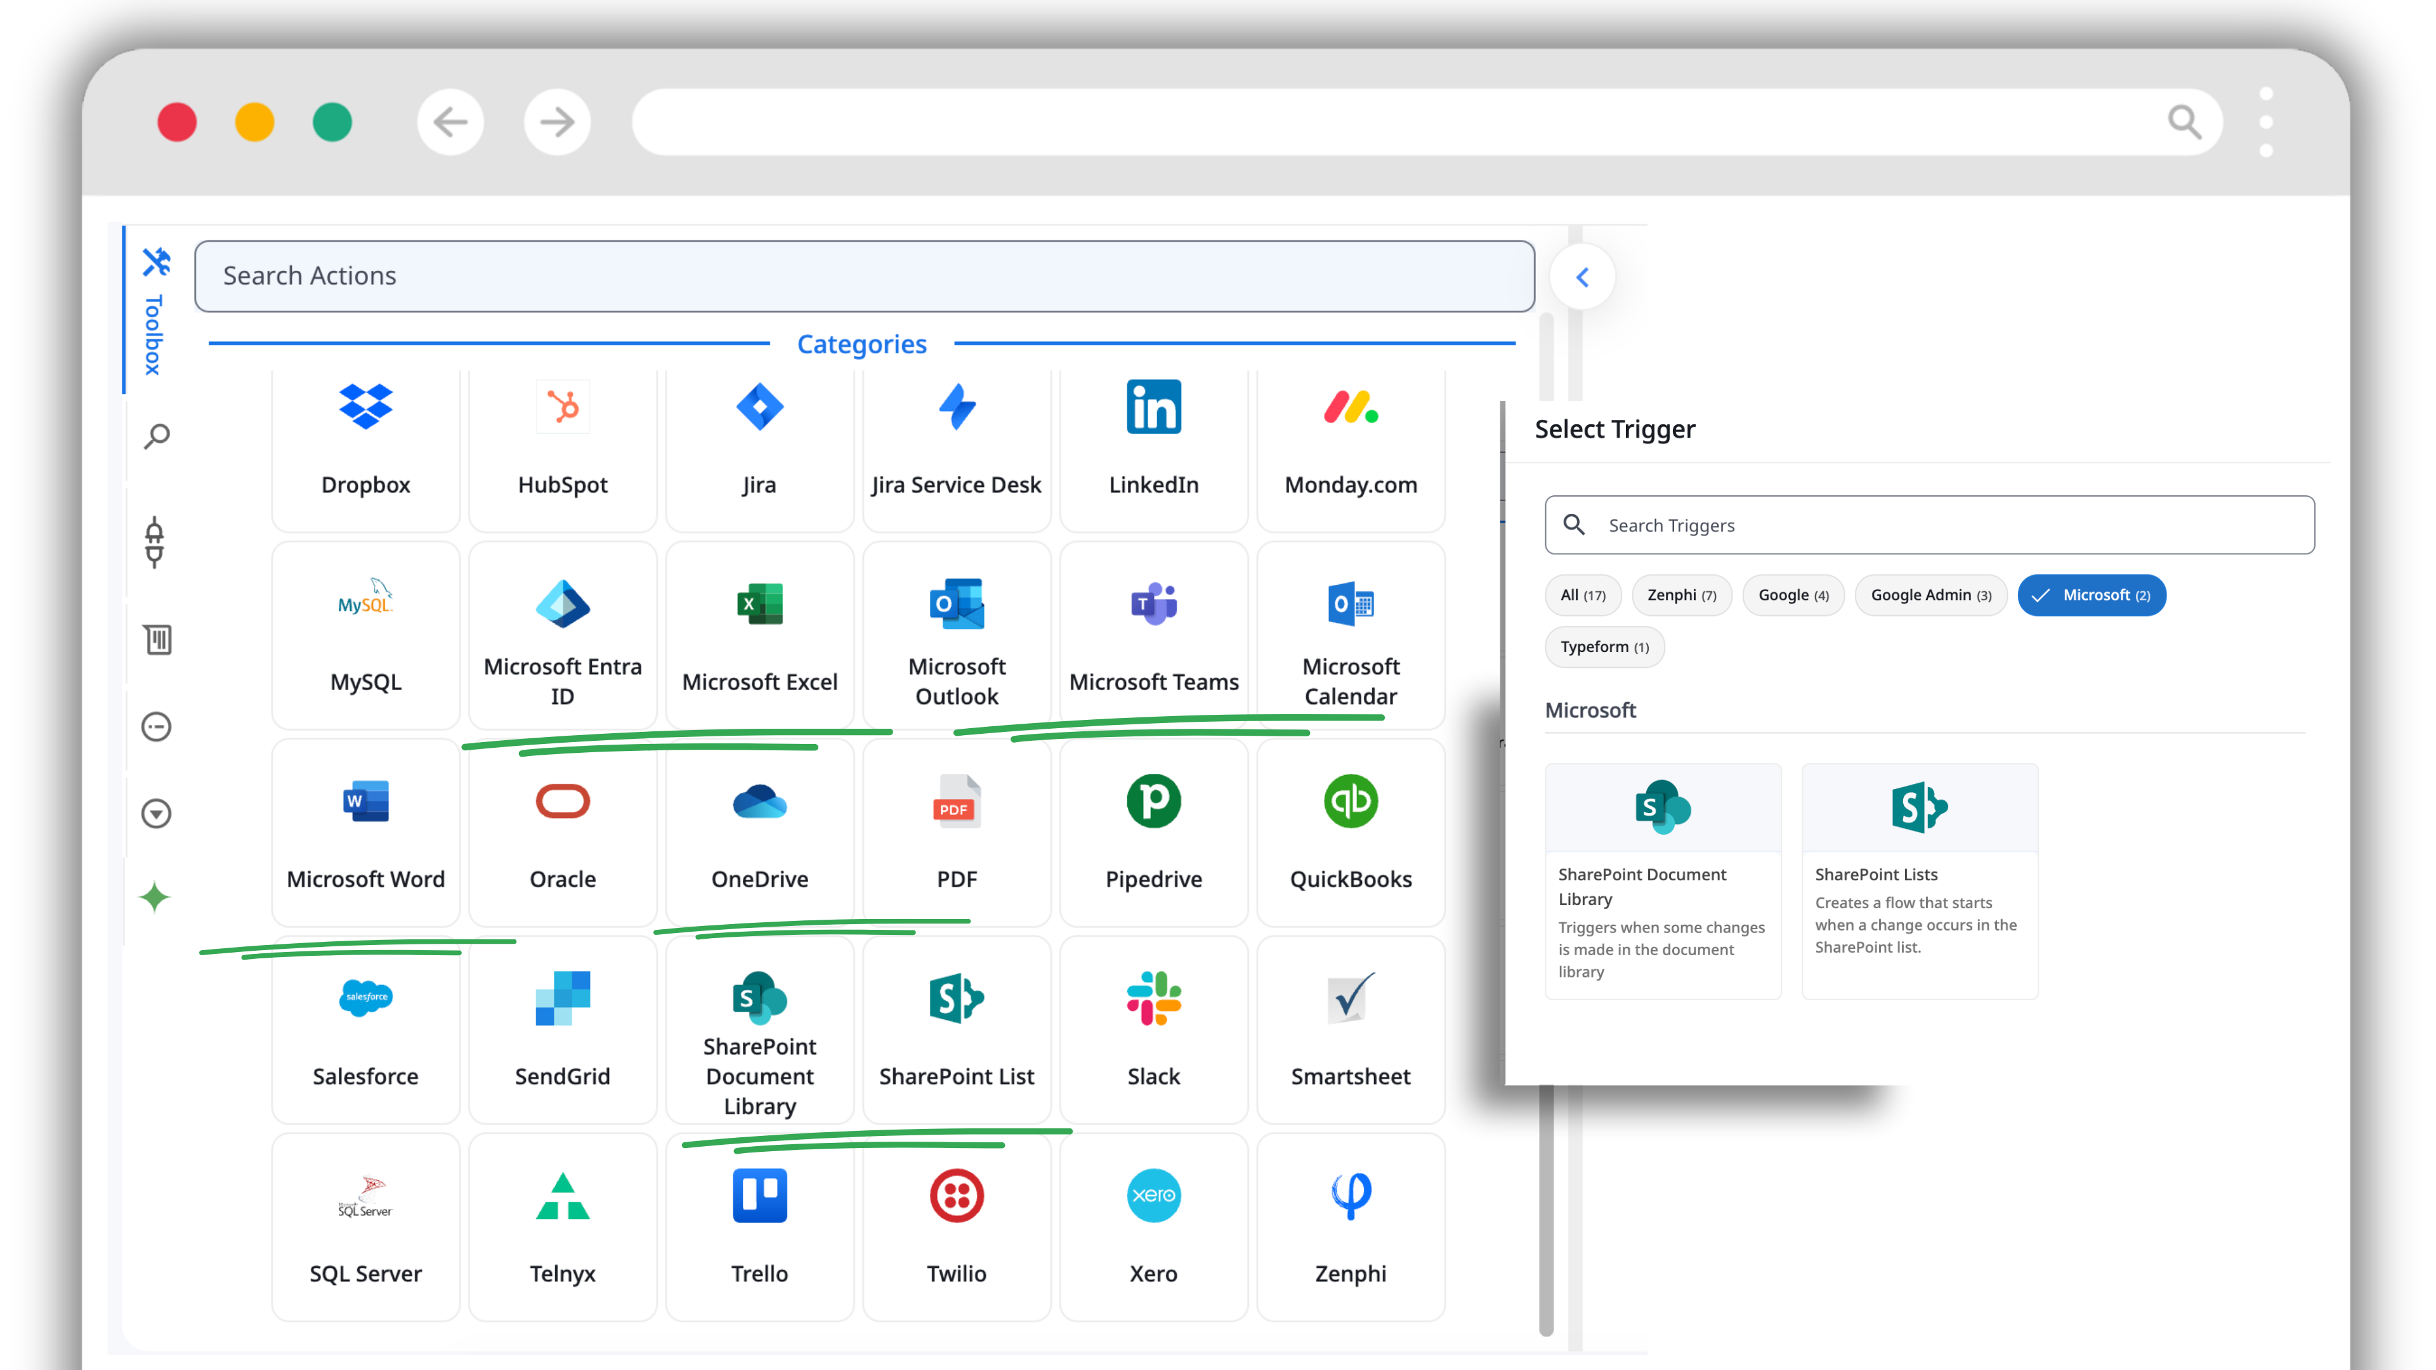Open the Toolbox sidebar tab
The height and width of the screenshot is (1370, 2436).
point(154,311)
